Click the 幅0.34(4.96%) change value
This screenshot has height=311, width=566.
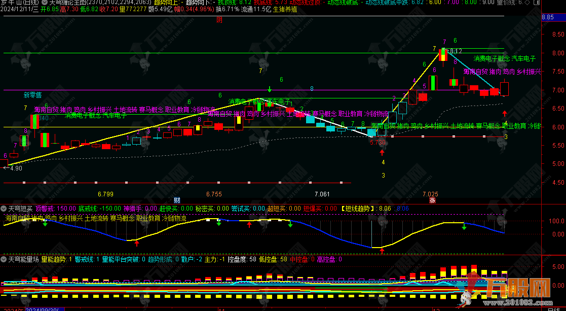click(194, 10)
